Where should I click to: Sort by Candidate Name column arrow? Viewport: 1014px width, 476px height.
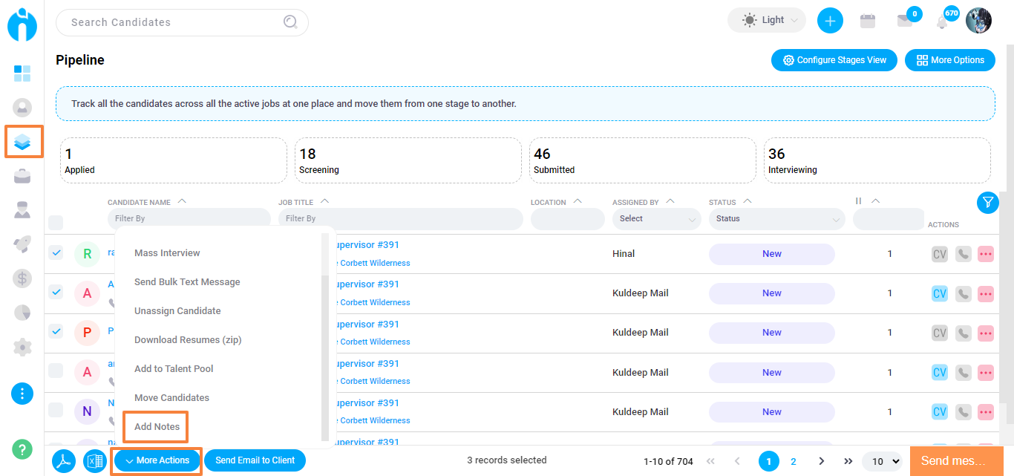pyautogui.click(x=183, y=201)
